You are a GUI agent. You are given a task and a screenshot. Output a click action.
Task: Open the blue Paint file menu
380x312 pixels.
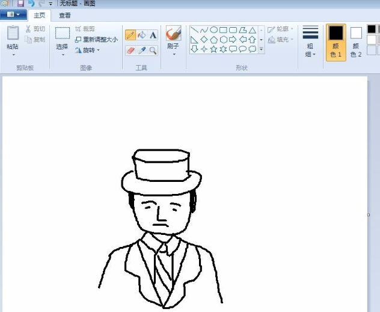pyautogui.click(x=13, y=15)
